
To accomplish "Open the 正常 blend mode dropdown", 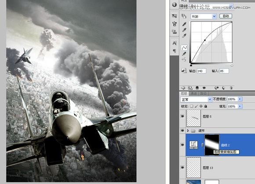I will pos(196,99).
